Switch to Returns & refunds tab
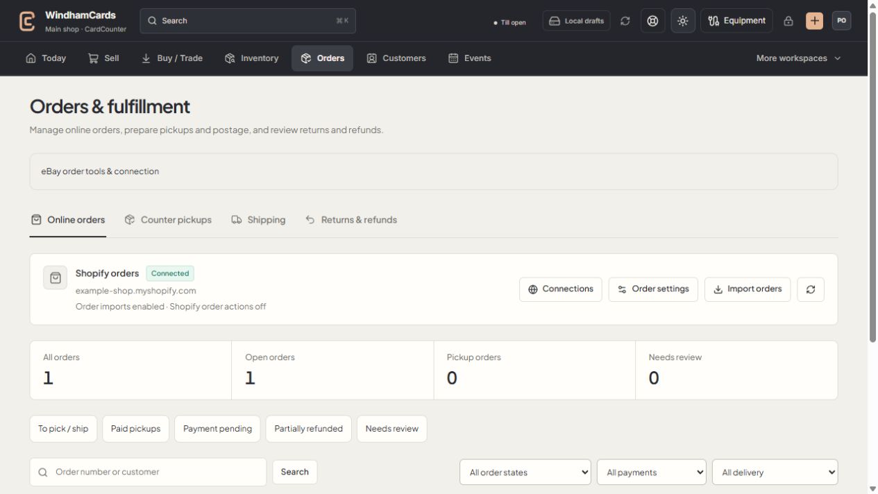The height and width of the screenshot is (494, 878). (x=351, y=220)
